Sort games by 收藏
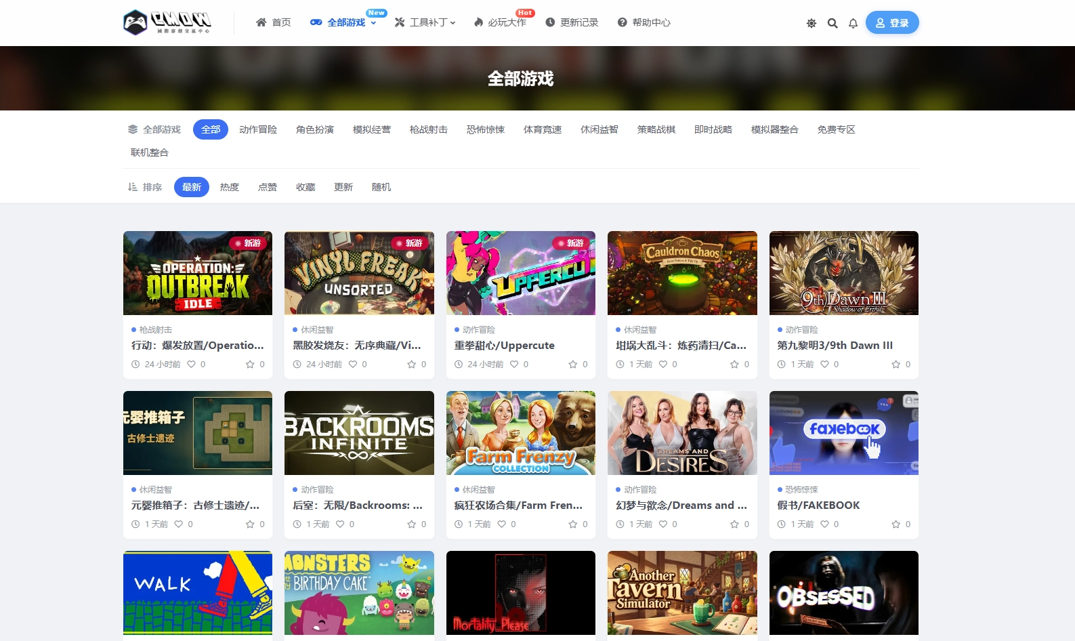This screenshot has height=641, width=1075. [x=305, y=187]
